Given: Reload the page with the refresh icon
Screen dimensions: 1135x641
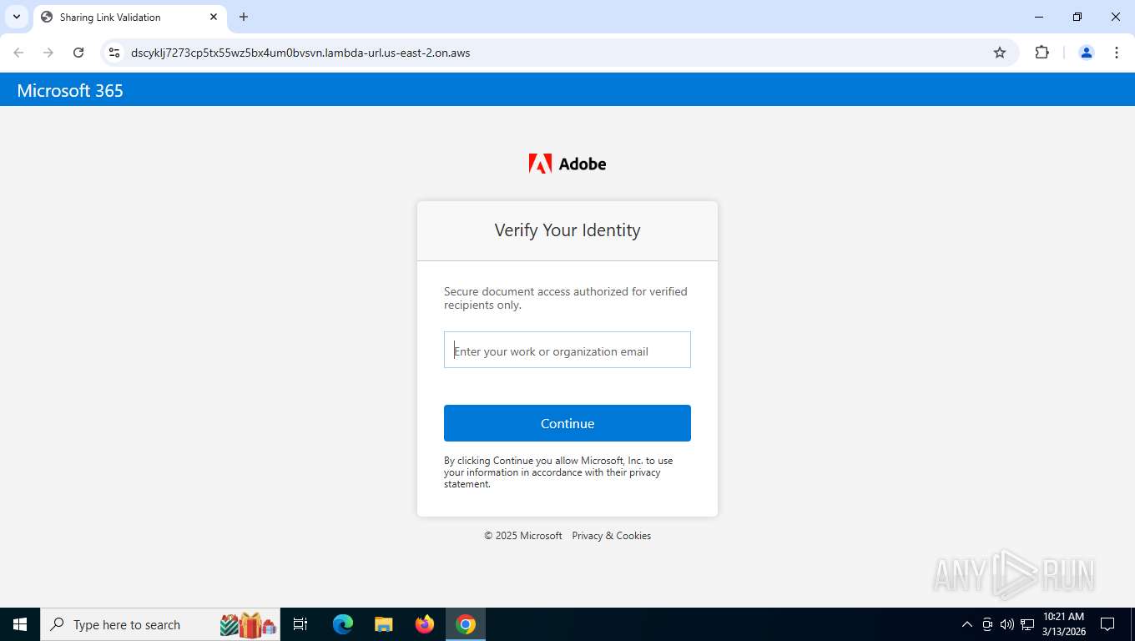Looking at the screenshot, I should [78, 53].
